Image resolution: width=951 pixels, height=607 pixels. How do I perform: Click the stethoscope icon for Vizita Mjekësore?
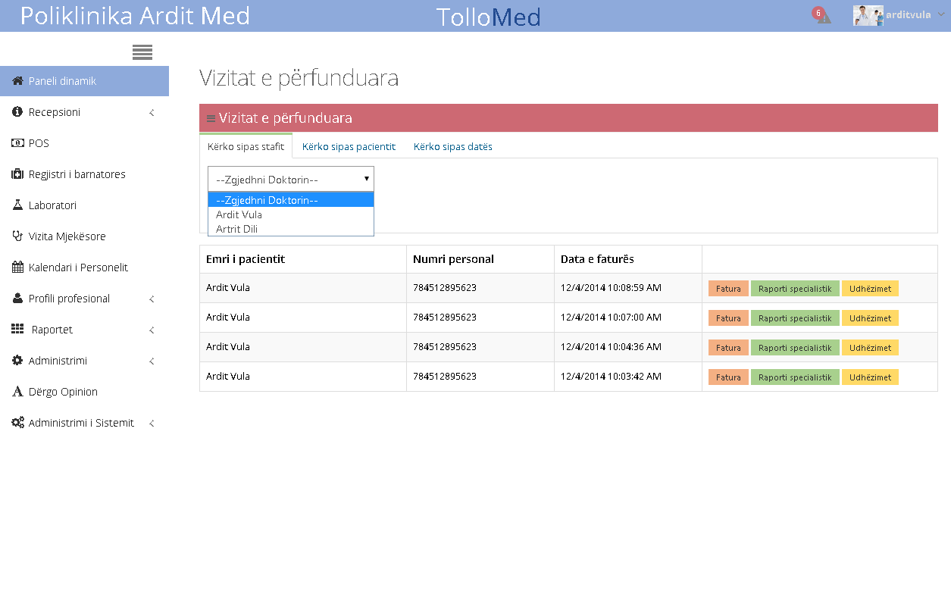point(17,236)
